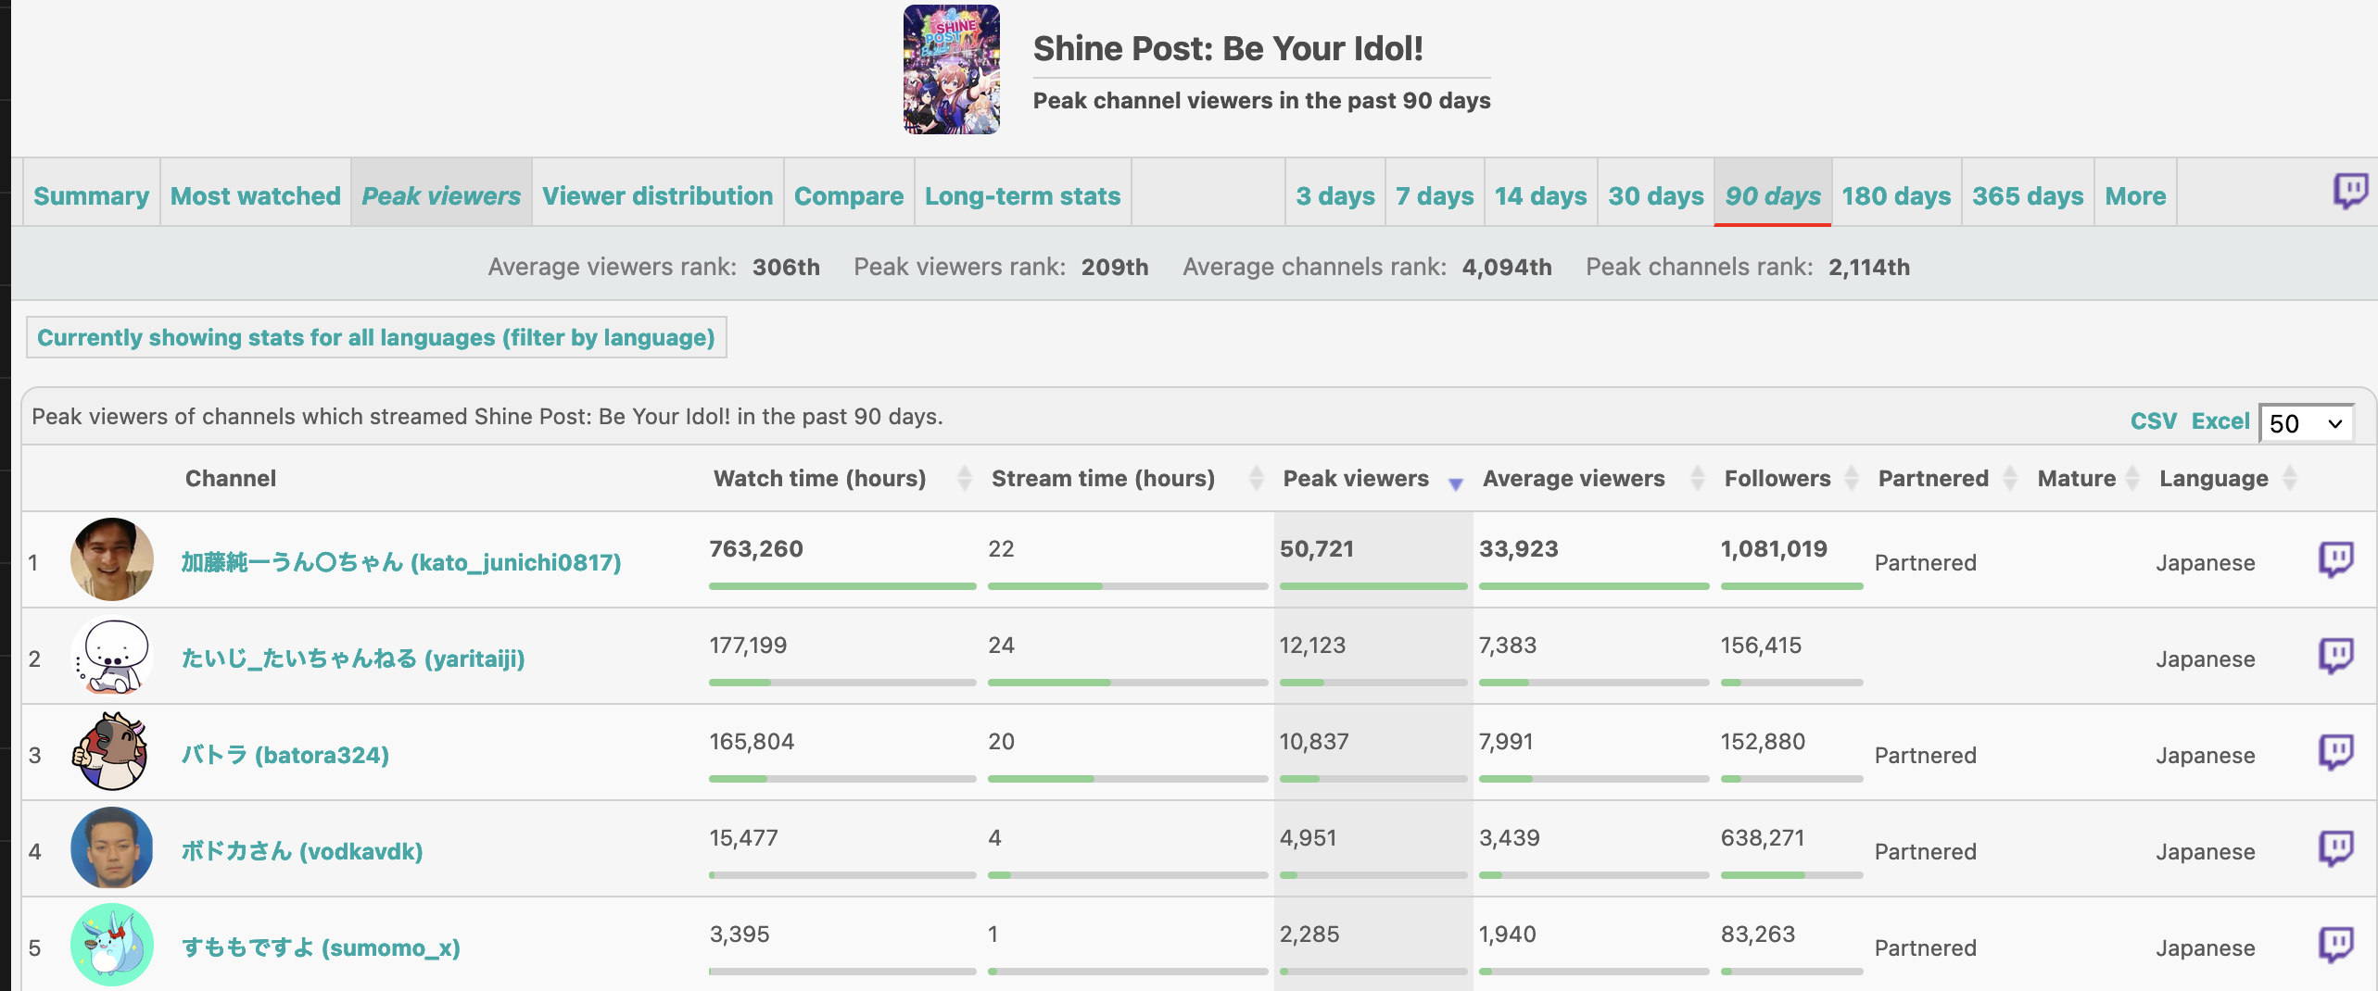Click the 12,123 peak viewers value
The width and height of the screenshot is (2378, 991).
coord(1312,645)
